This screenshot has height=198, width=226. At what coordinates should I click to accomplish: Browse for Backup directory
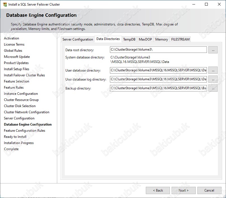[x=213, y=88]
